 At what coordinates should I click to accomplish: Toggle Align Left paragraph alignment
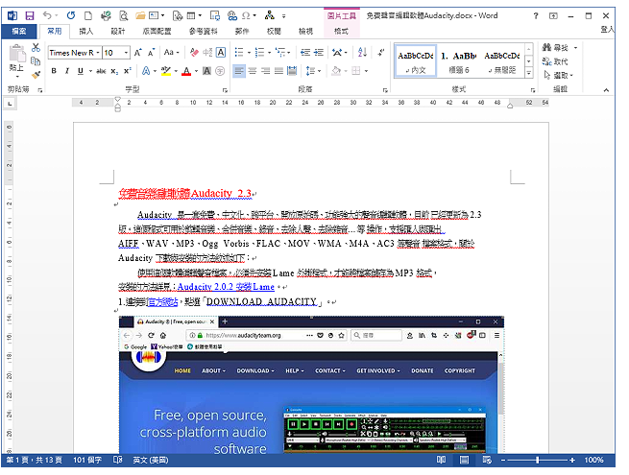coord(239,71)
